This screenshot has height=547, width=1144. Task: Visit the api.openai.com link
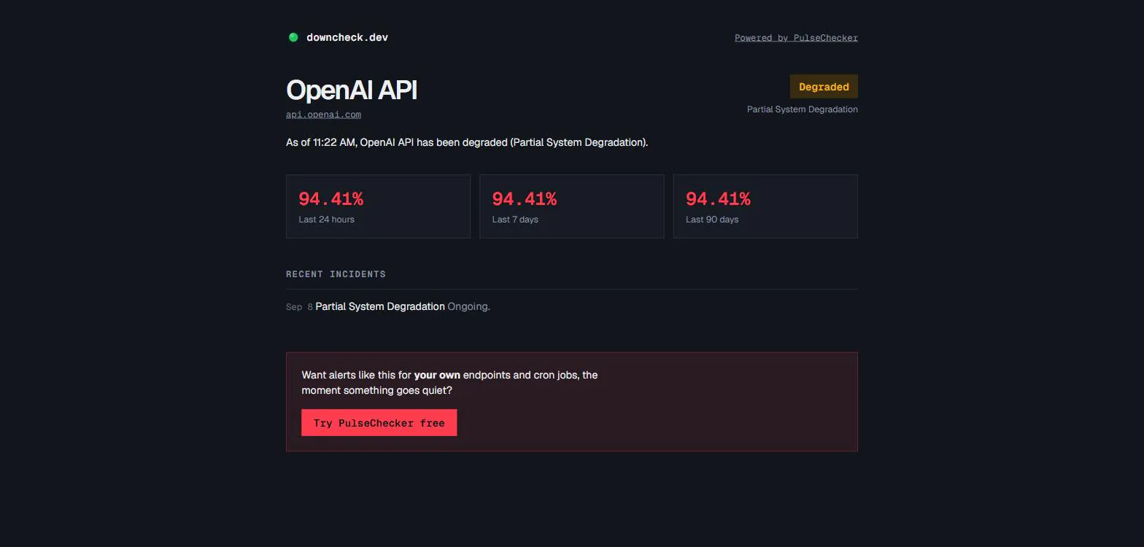(323, 115)
